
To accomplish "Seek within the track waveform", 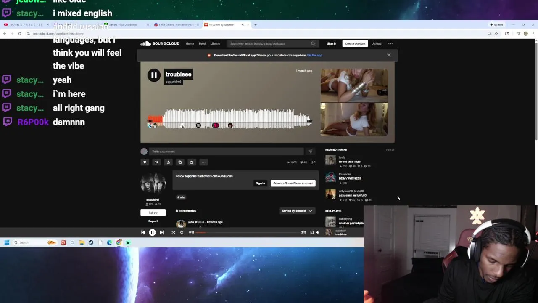I will click(229, 119).
